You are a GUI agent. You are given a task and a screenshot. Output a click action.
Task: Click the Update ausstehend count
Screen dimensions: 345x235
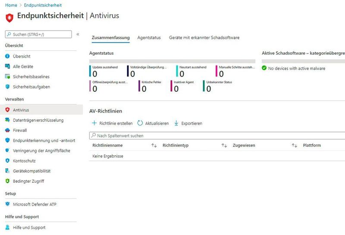tap(95, 74)
